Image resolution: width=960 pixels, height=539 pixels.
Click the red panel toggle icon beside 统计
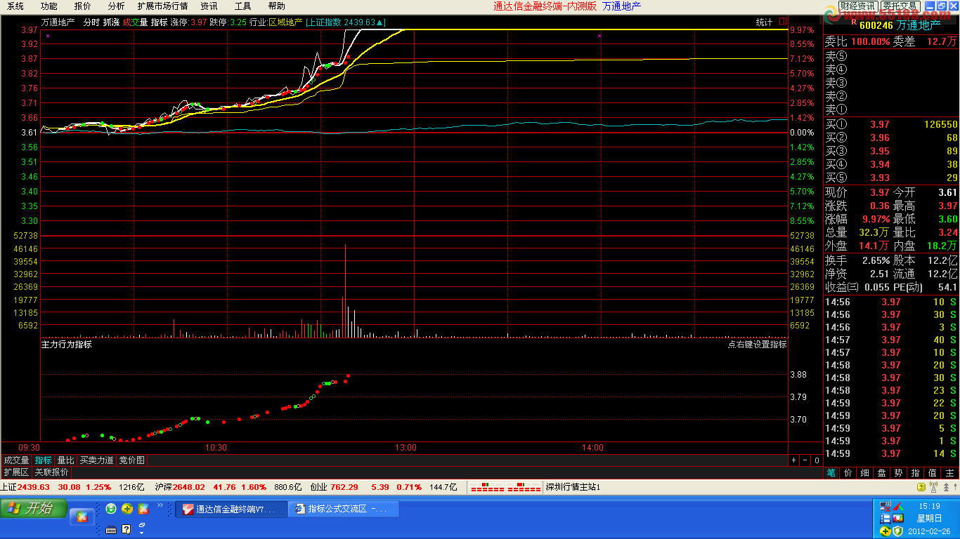(x=783, y=22)
